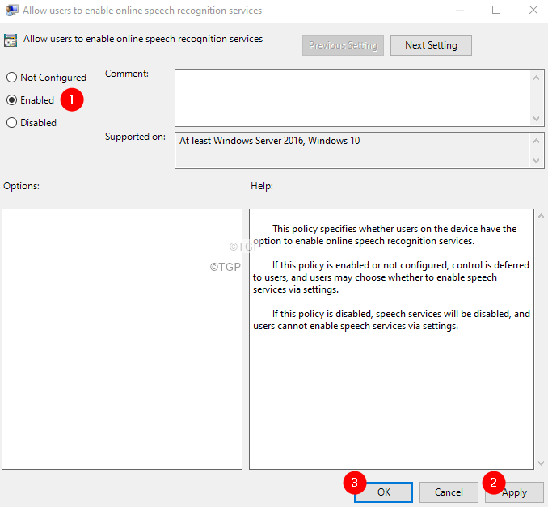The image size is (548, 507).
Task: Go to the Next Setting
Action: coord(431,45)
